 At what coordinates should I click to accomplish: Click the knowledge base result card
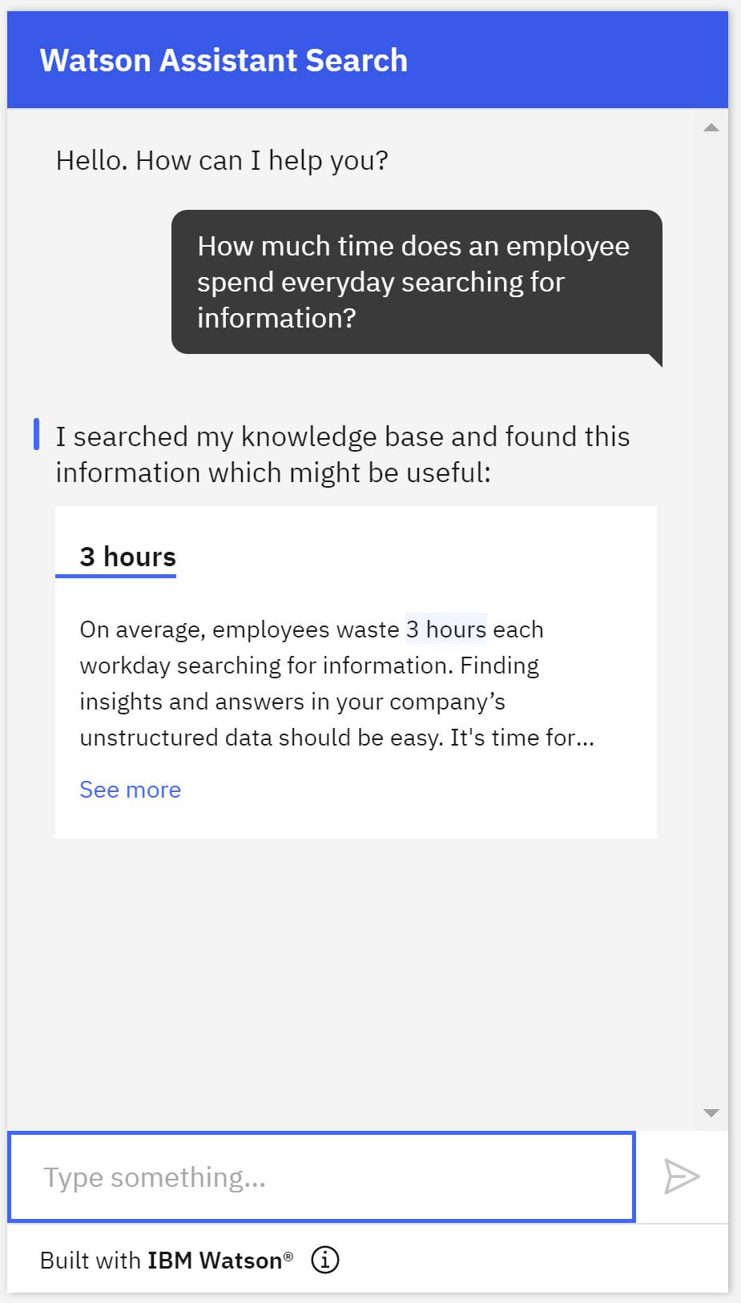click(355, 671)
